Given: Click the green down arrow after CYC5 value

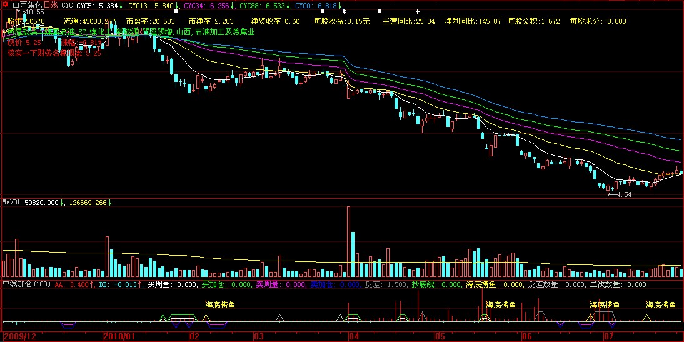Looking at the screenshot, I should tap(121, 5).
